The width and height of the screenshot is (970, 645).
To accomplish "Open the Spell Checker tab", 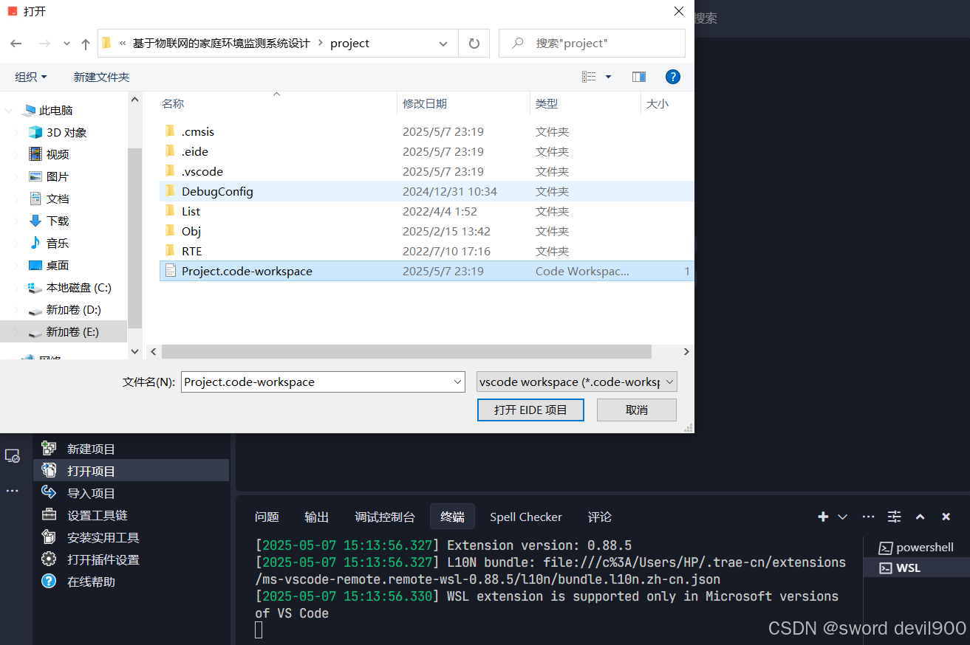I will click(x=525, y=517).
